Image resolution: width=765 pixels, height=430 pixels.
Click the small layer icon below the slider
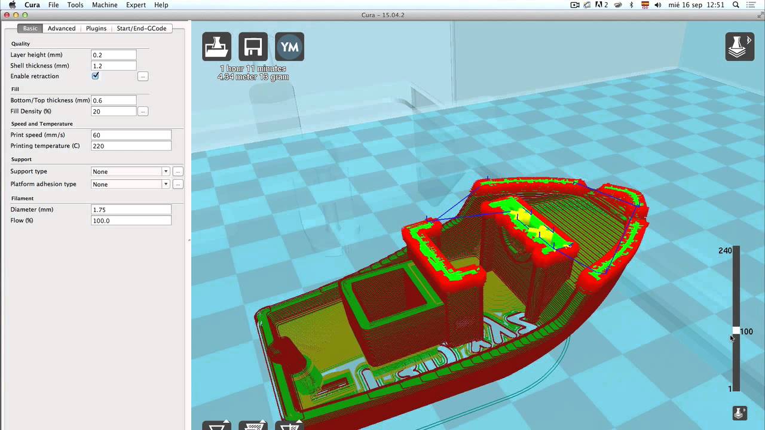pyautogui.click(x=739, y=413)
